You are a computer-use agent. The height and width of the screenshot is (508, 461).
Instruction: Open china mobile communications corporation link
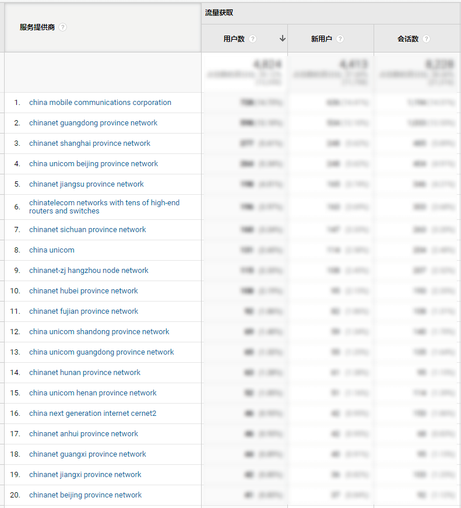click(100, 103)
